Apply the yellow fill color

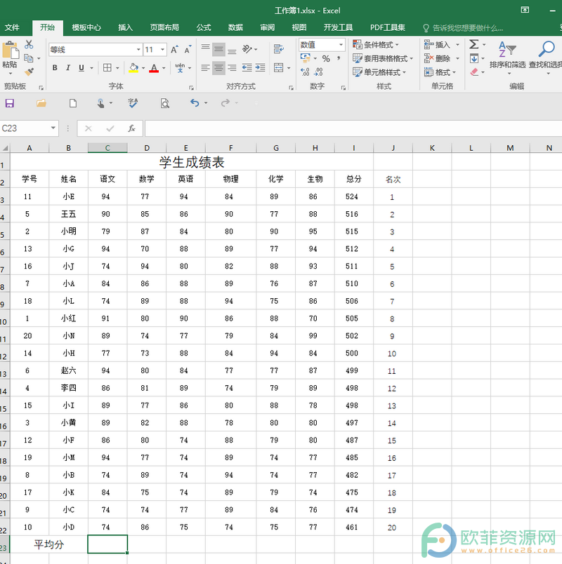click(133, 67)
